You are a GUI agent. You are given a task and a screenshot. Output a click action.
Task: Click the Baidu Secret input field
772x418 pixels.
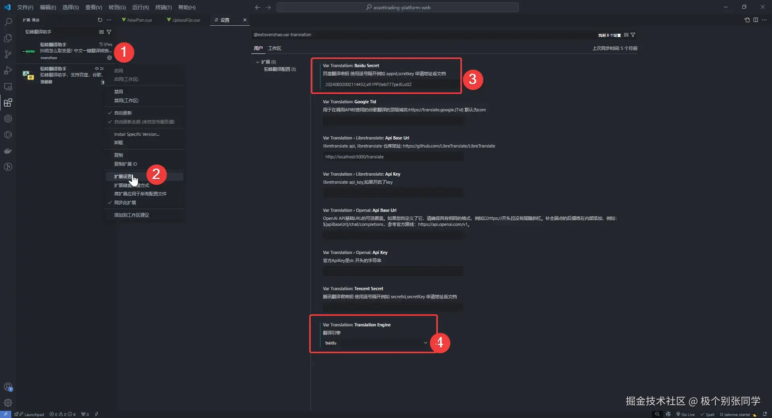pos(392,84)
